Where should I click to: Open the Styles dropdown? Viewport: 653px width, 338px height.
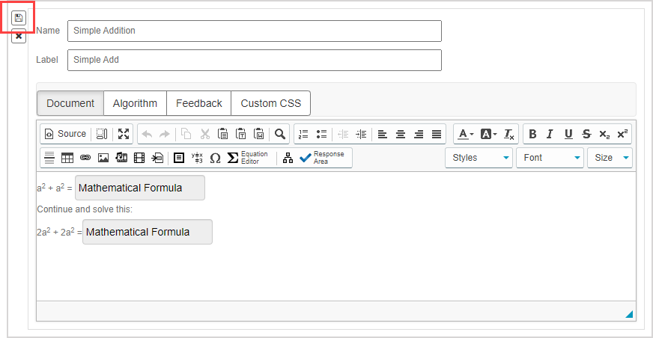479,158
